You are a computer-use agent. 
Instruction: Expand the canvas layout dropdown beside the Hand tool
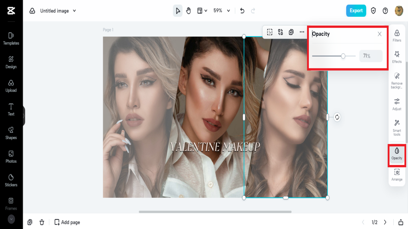[x=202, y=10]
